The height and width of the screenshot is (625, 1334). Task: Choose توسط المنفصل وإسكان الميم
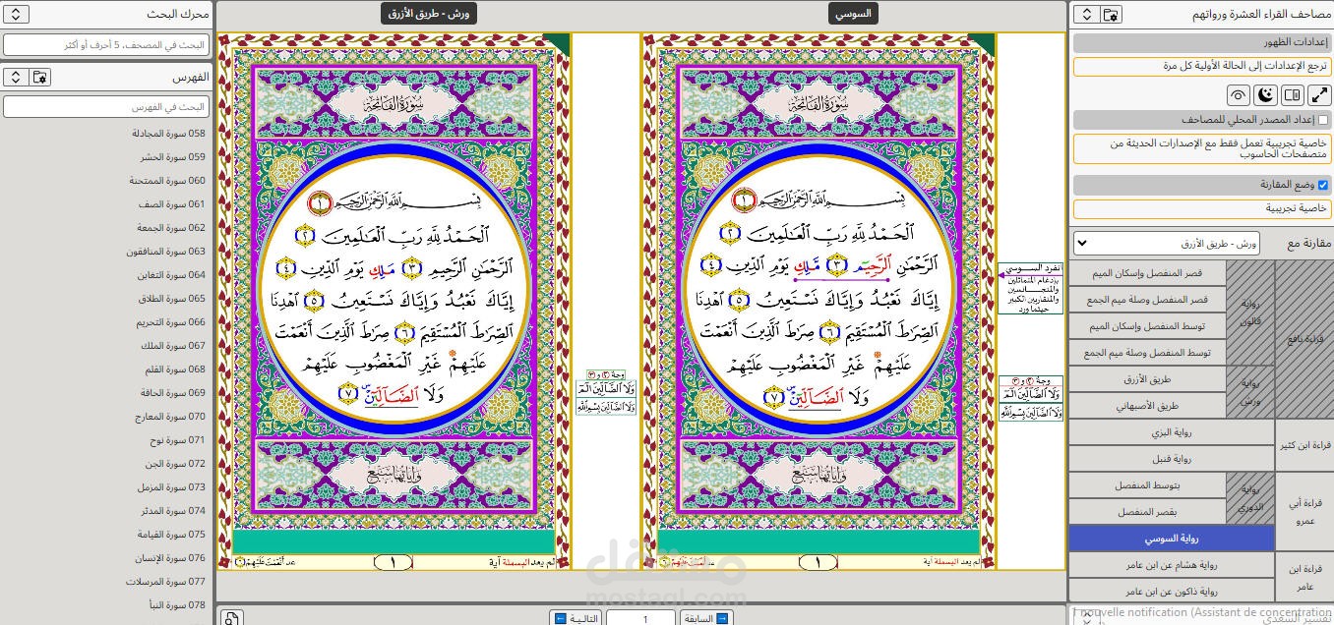1148,326
